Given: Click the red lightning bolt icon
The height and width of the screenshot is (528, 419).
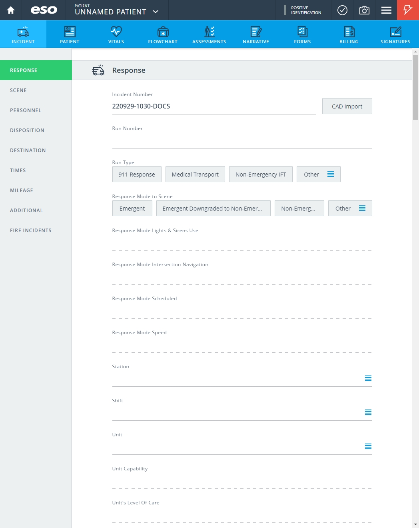Looking at the screenshot, I should coord(408,10).
